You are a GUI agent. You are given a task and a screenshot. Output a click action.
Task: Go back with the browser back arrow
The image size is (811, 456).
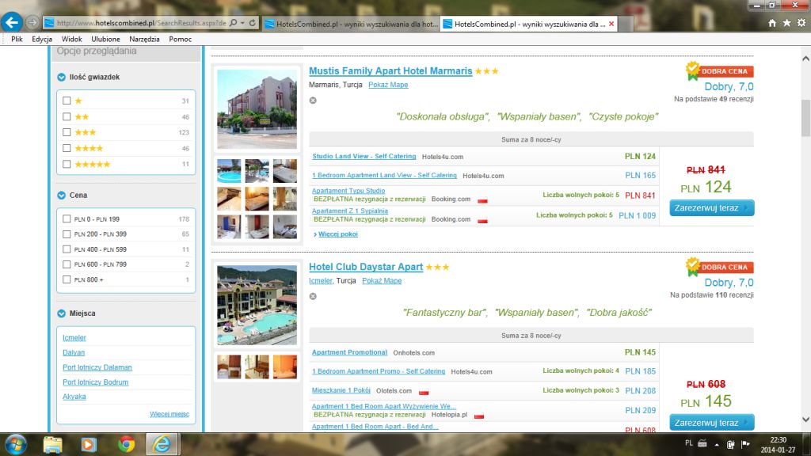pos(12,22)
